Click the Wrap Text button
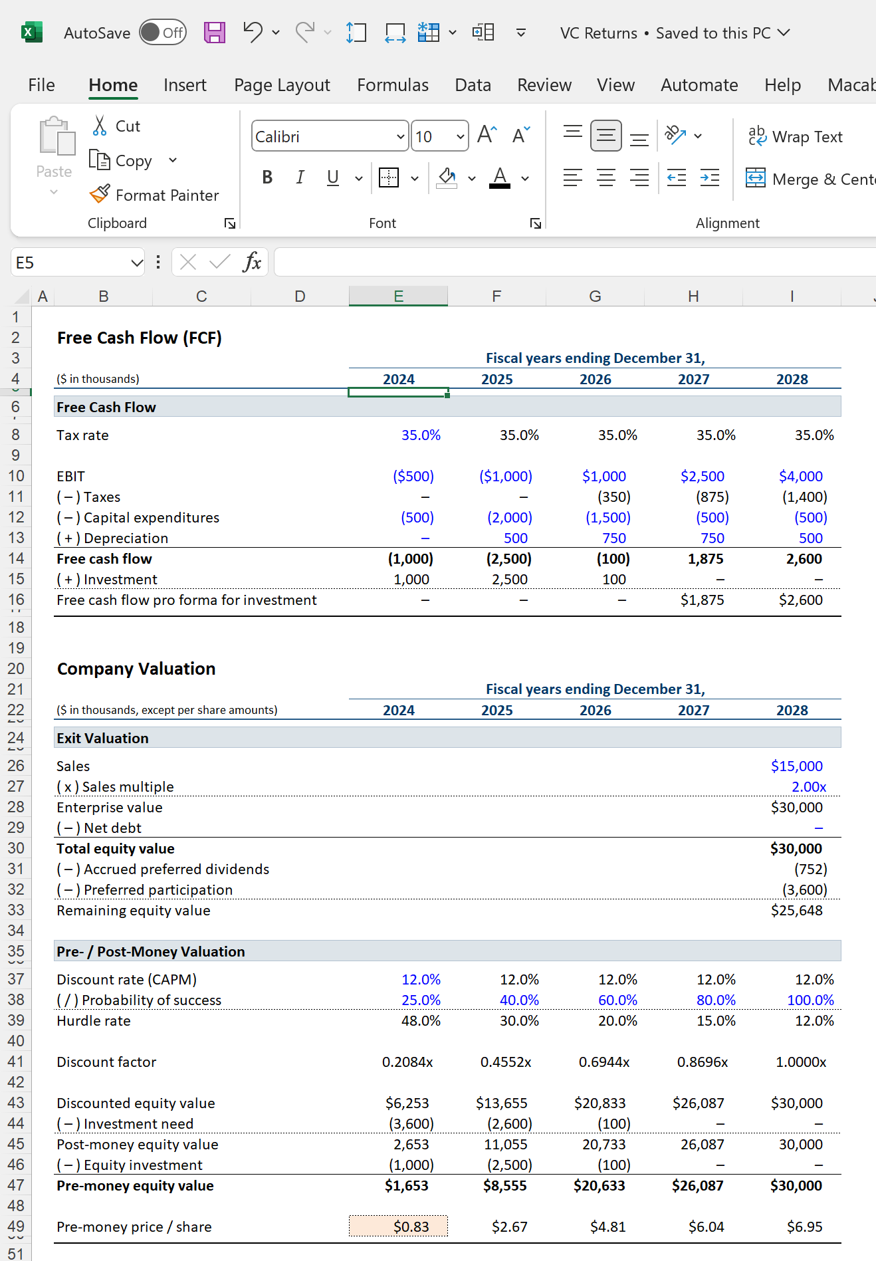876x1261 pixels. tap(795, 137)
